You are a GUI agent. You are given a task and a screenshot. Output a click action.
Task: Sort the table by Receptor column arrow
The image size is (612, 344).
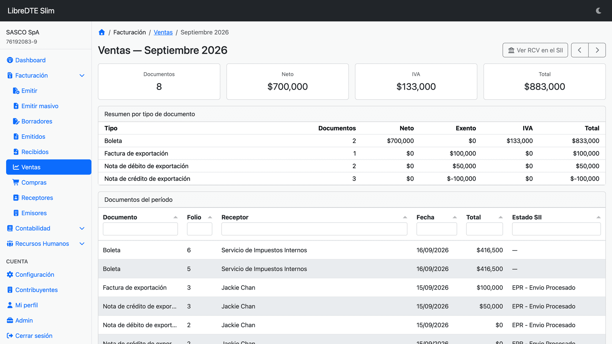coord(405,217)
